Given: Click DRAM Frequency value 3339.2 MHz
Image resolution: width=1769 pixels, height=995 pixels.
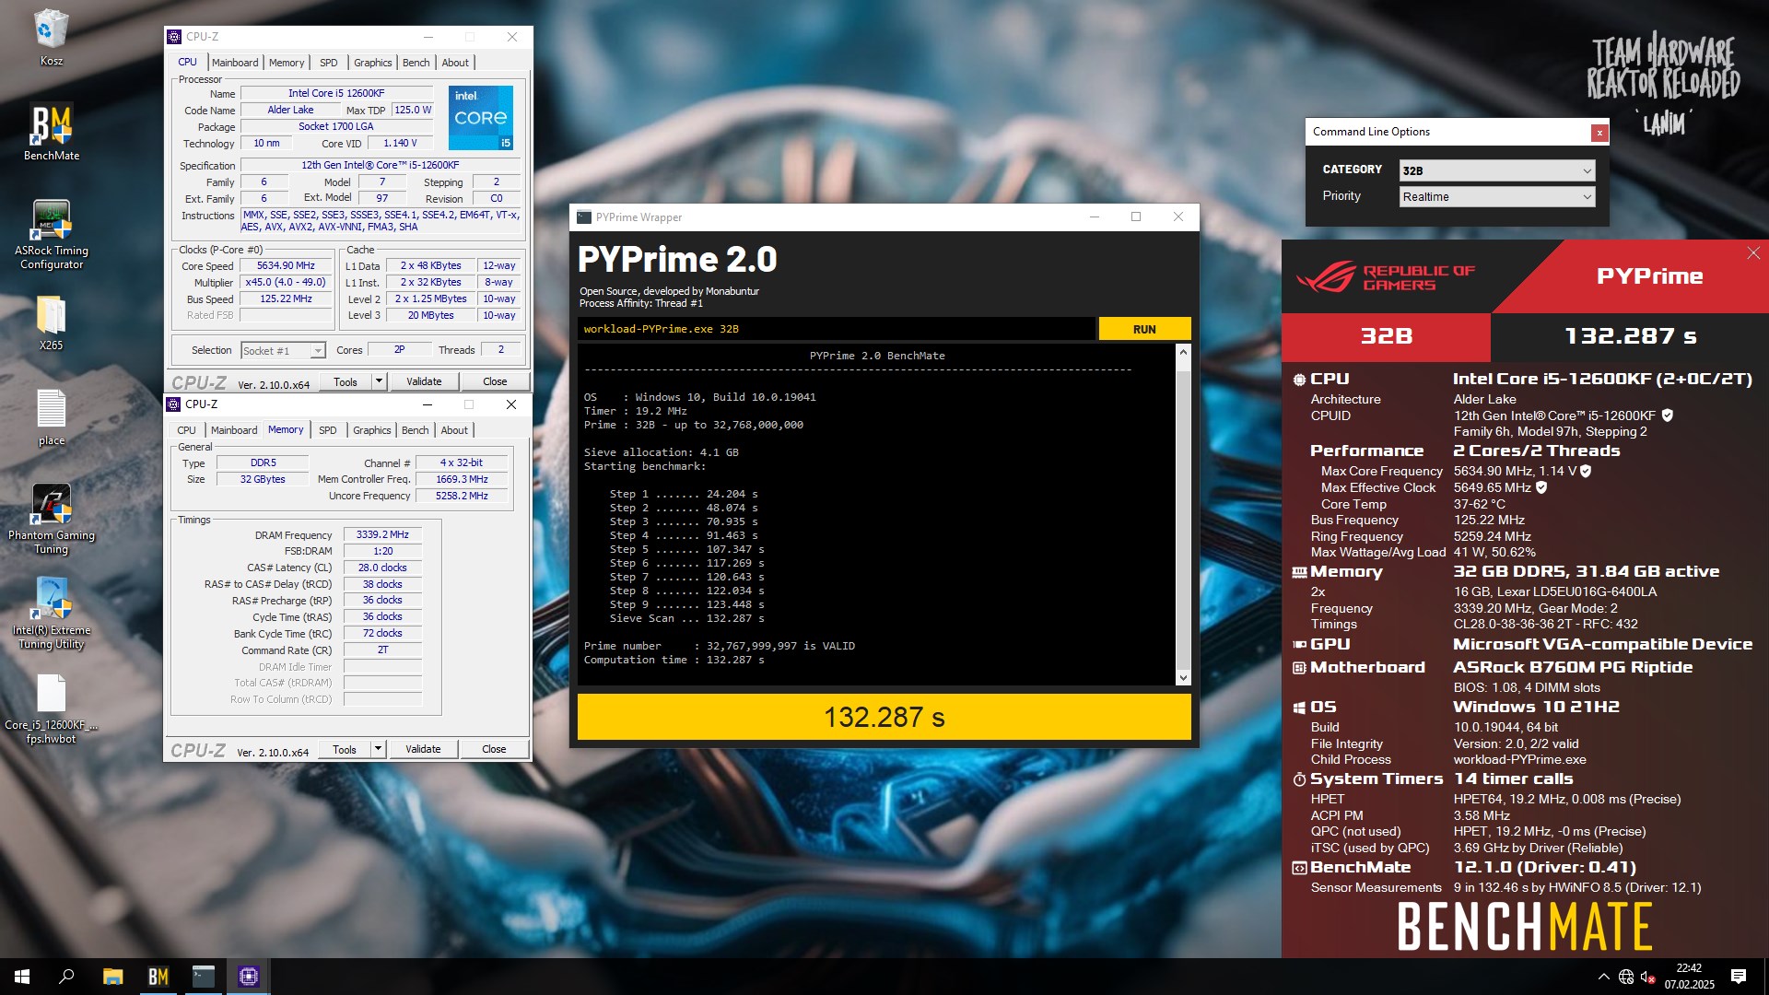Looking at the screenshot, I should 382,534.
